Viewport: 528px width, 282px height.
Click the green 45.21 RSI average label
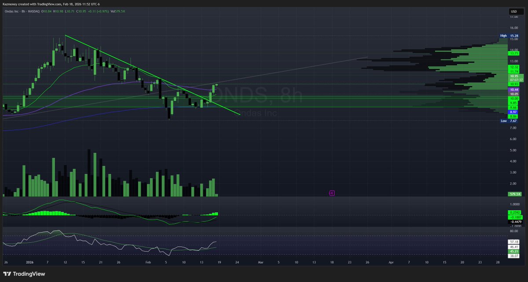tap(513, 251)
